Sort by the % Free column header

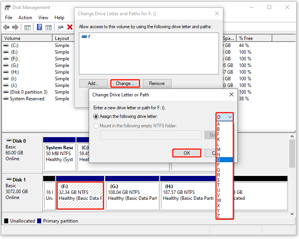coord(254,38)
